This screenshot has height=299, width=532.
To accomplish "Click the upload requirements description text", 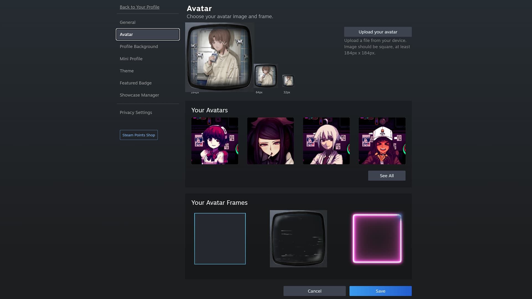I will [377, 47].
